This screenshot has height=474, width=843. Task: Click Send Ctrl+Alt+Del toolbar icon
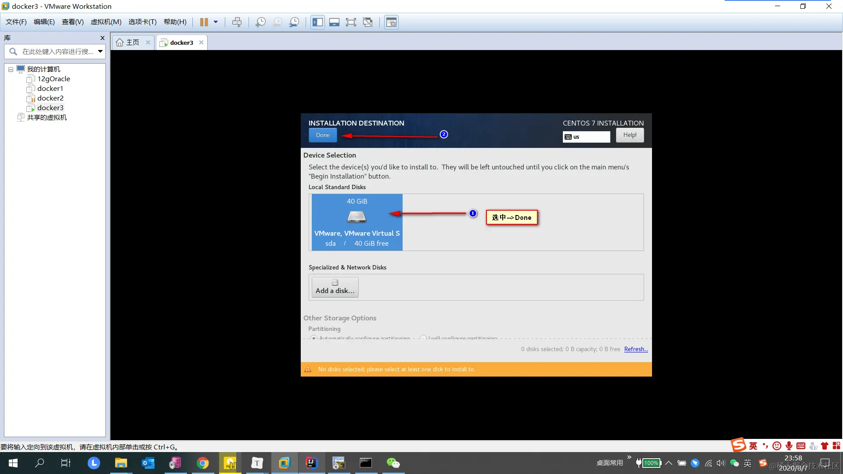point(237,22)
